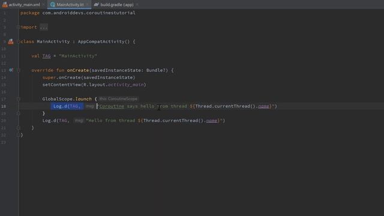Close the activity_main.xml tab

pyautogui.click(x=43, y=5)
